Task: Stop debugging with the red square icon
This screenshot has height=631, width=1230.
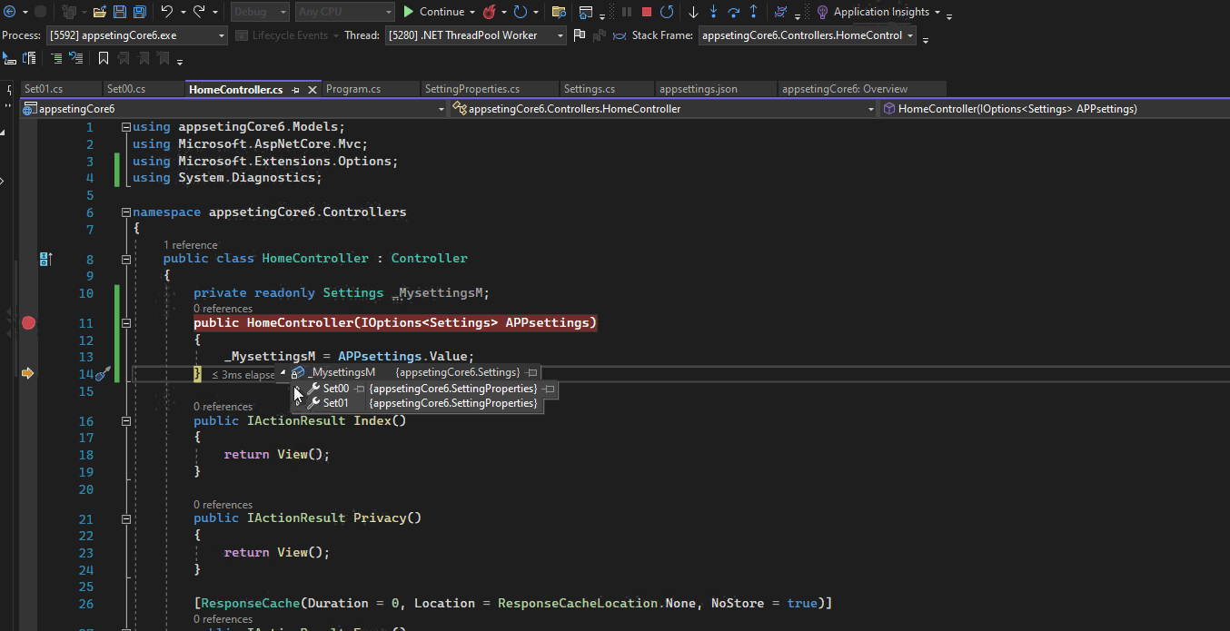Action: click(x=647, y=12)
